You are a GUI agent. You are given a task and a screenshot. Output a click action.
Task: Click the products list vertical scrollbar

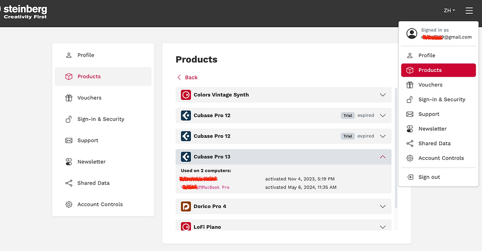(x=396, y=148)
